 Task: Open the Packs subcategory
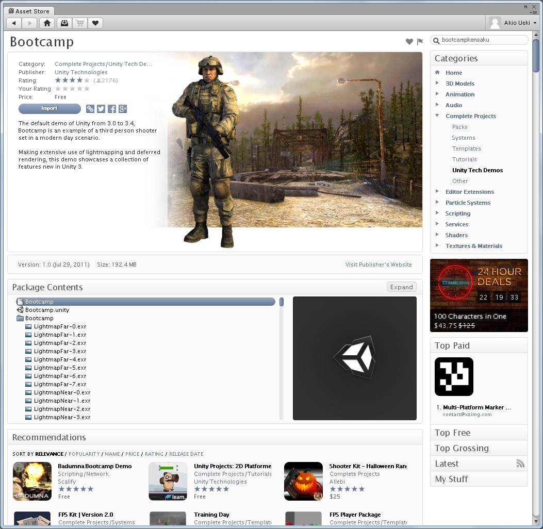pyautogui.click(x=460, y=127)
